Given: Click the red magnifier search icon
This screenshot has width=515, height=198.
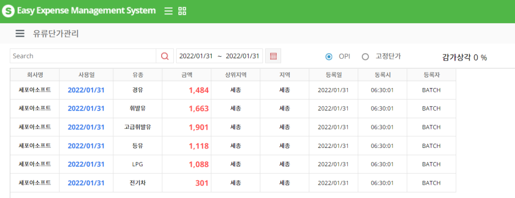Looking at the screenshot, I should click(x=165, y=56).
